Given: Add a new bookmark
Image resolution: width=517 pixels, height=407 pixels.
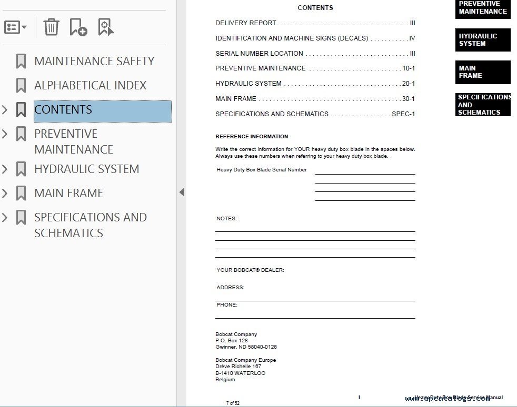Looking at the screenshot, I should (78, 27).
